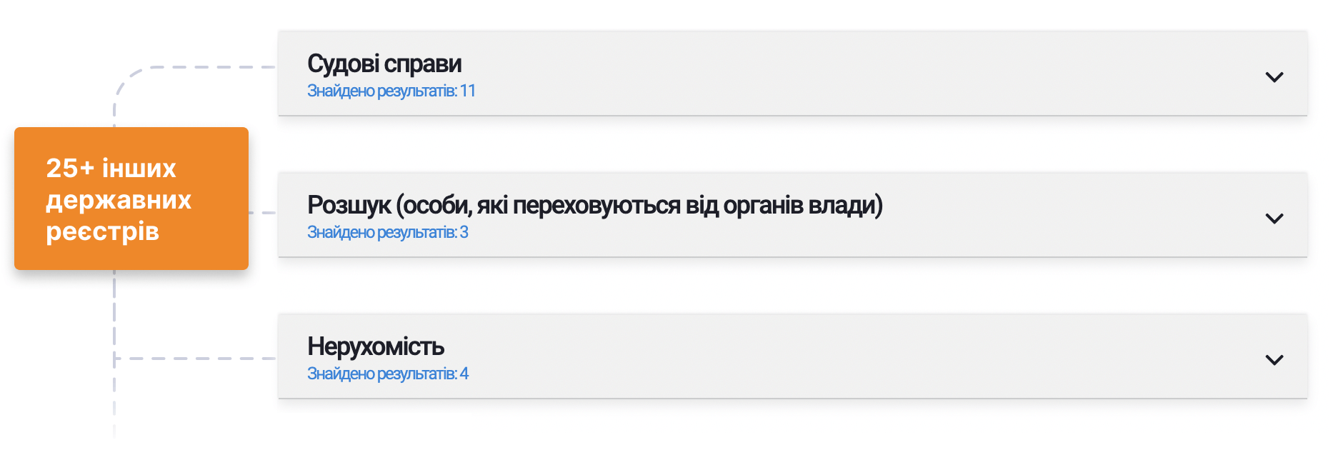Click the Судові справи heading text
The image size is (1343, 460).
tap(384, 64)
